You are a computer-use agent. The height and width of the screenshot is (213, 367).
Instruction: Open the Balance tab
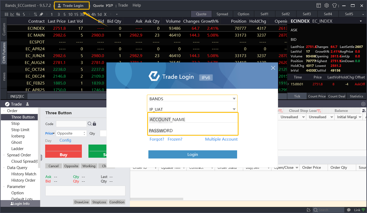pyautogui.click(x=341, y=111)
